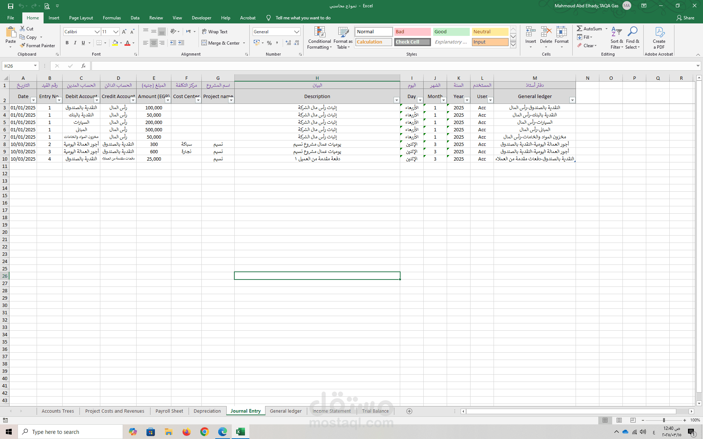Open the Debit Account filter dropdown
Screen dimensions: 703x439
(97, 100)
